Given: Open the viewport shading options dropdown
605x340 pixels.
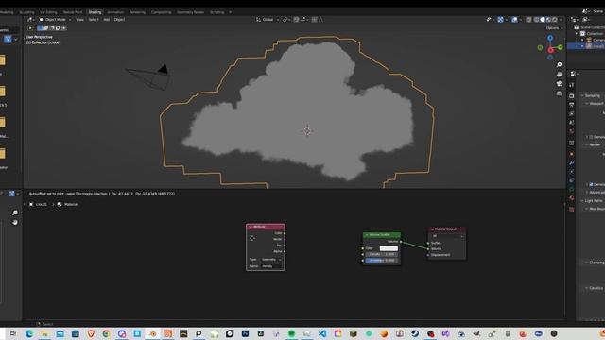Looking at the screenshot, I should click(561, 19).
